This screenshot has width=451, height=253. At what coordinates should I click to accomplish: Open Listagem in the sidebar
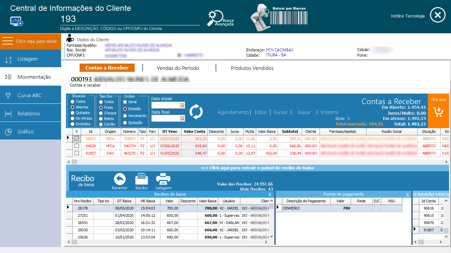pyautogui.click(x=30, y=59)
